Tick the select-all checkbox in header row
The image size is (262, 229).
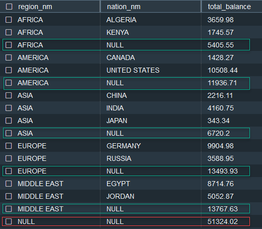tap(9, 7)
